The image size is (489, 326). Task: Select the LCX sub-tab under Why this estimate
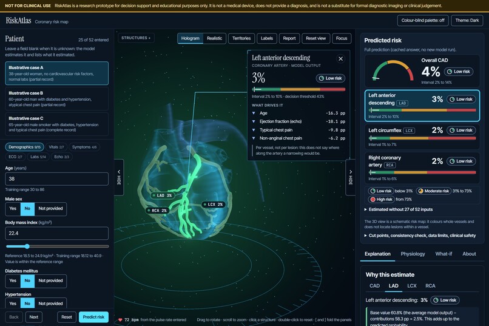pos(412,286)
